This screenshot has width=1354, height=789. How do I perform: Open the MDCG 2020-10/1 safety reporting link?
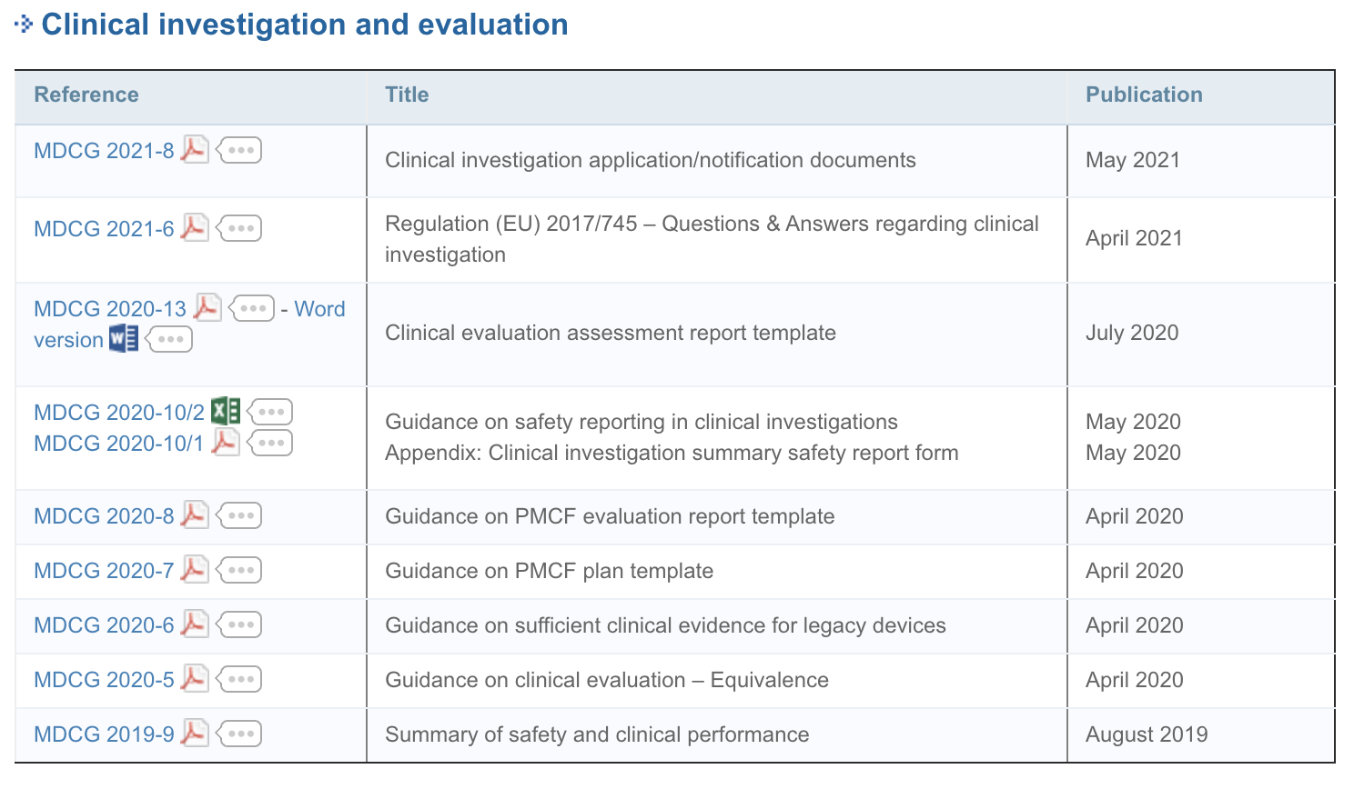(x=118, y=443)
